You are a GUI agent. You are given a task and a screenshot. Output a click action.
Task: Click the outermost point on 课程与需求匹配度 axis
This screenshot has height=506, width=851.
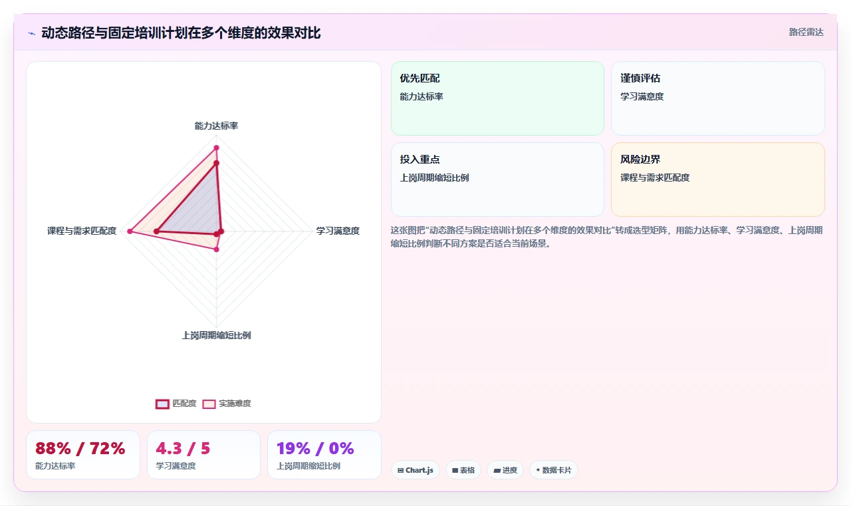[x=130, y=231]
